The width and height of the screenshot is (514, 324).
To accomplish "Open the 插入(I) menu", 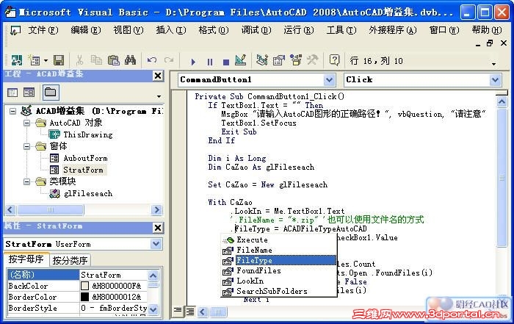I will 171,30.
